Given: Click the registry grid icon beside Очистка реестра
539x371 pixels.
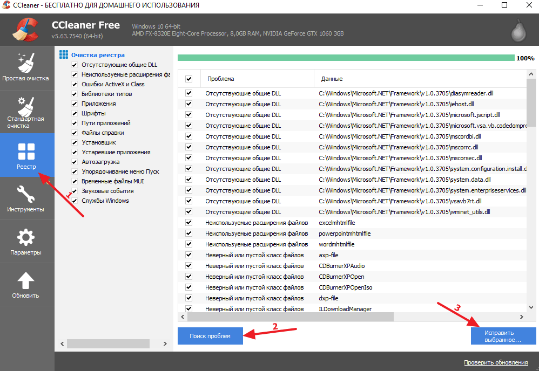Looking at the screenshot, I should (x=64, y=54).
